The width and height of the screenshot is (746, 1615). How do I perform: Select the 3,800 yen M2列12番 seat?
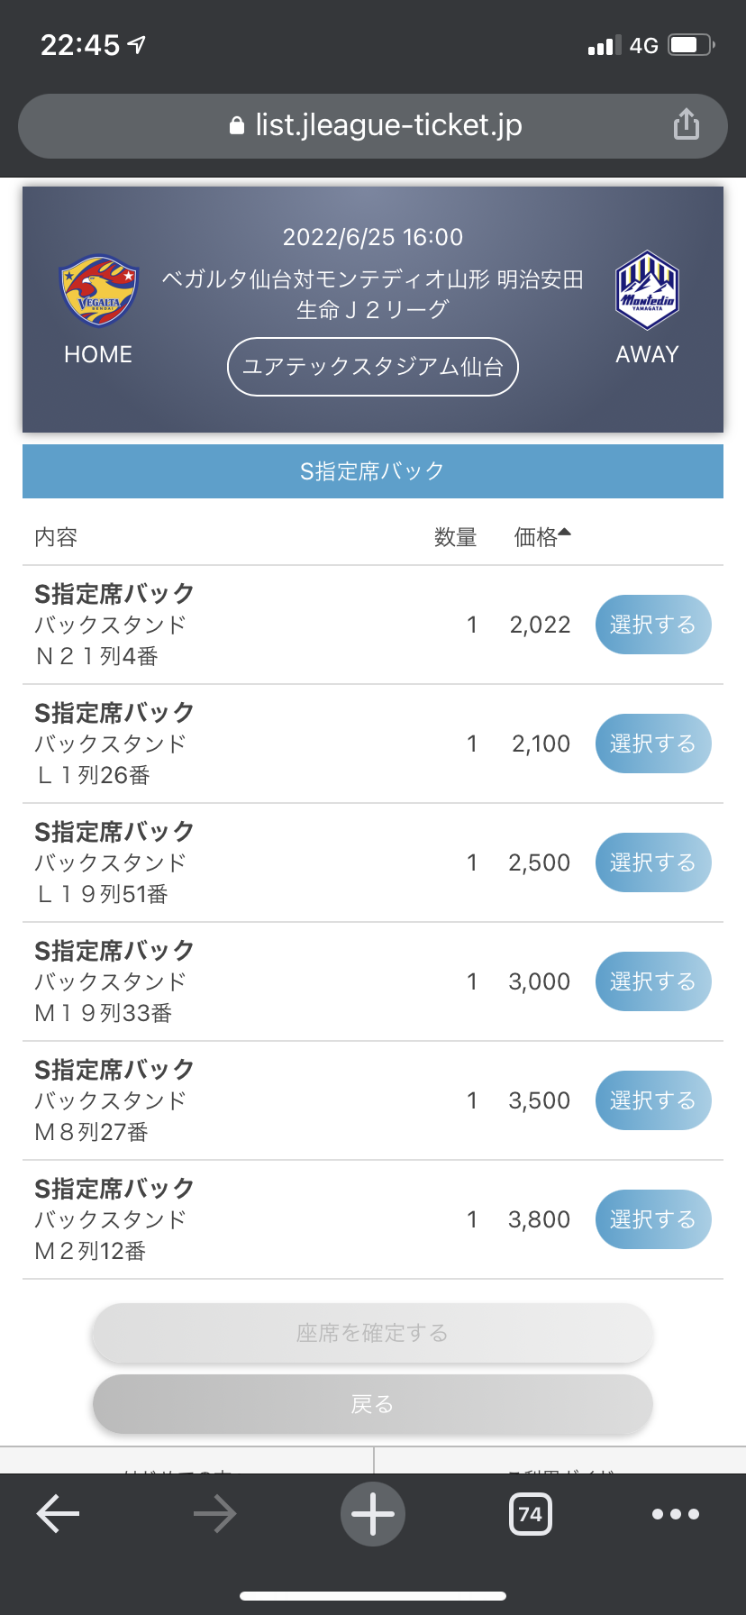click(x=652, y=1219)
